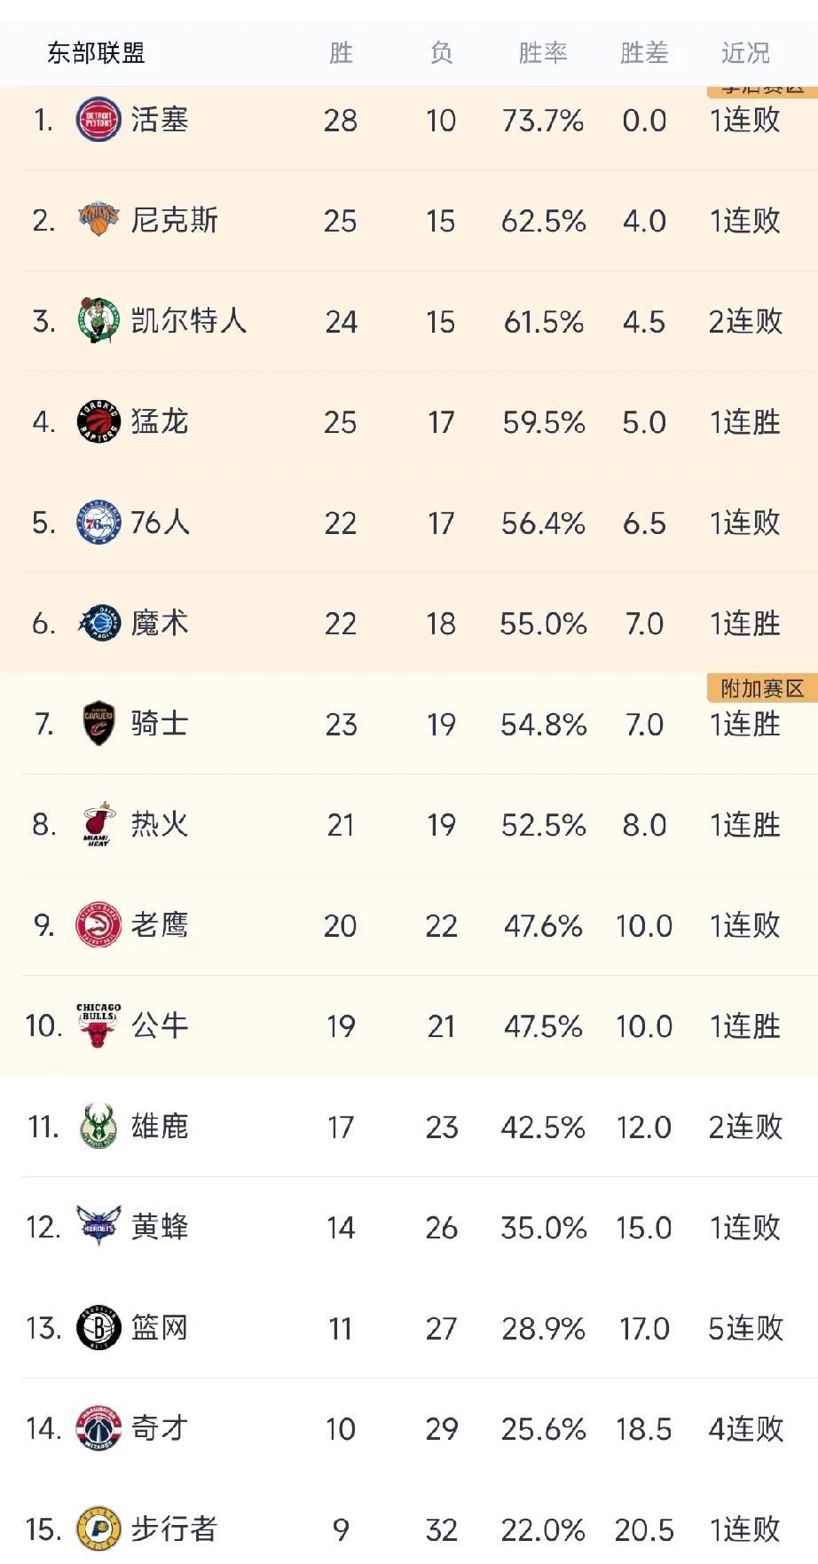Click the 近况 column header
818x1564 pixels.
click(x=743, y=53)
